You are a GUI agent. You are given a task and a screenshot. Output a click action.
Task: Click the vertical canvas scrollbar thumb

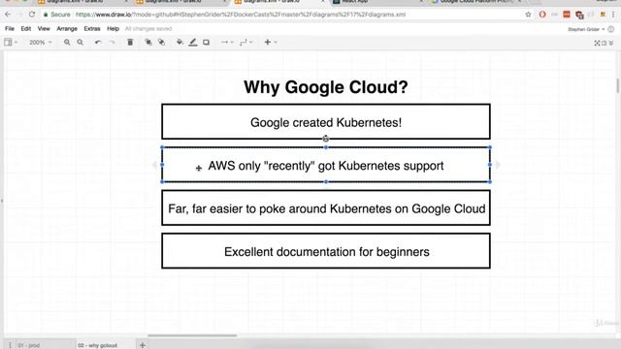[x=618, y=86]
